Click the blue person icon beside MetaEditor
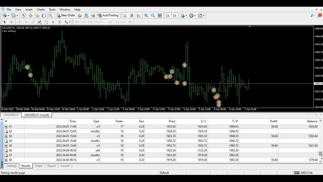This screenshot has height=182, width=323. [86, 16]
